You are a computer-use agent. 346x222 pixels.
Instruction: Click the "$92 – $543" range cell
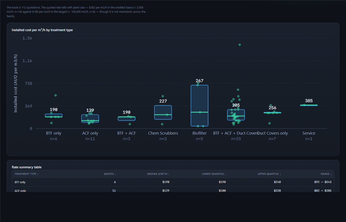pos(323,182)
